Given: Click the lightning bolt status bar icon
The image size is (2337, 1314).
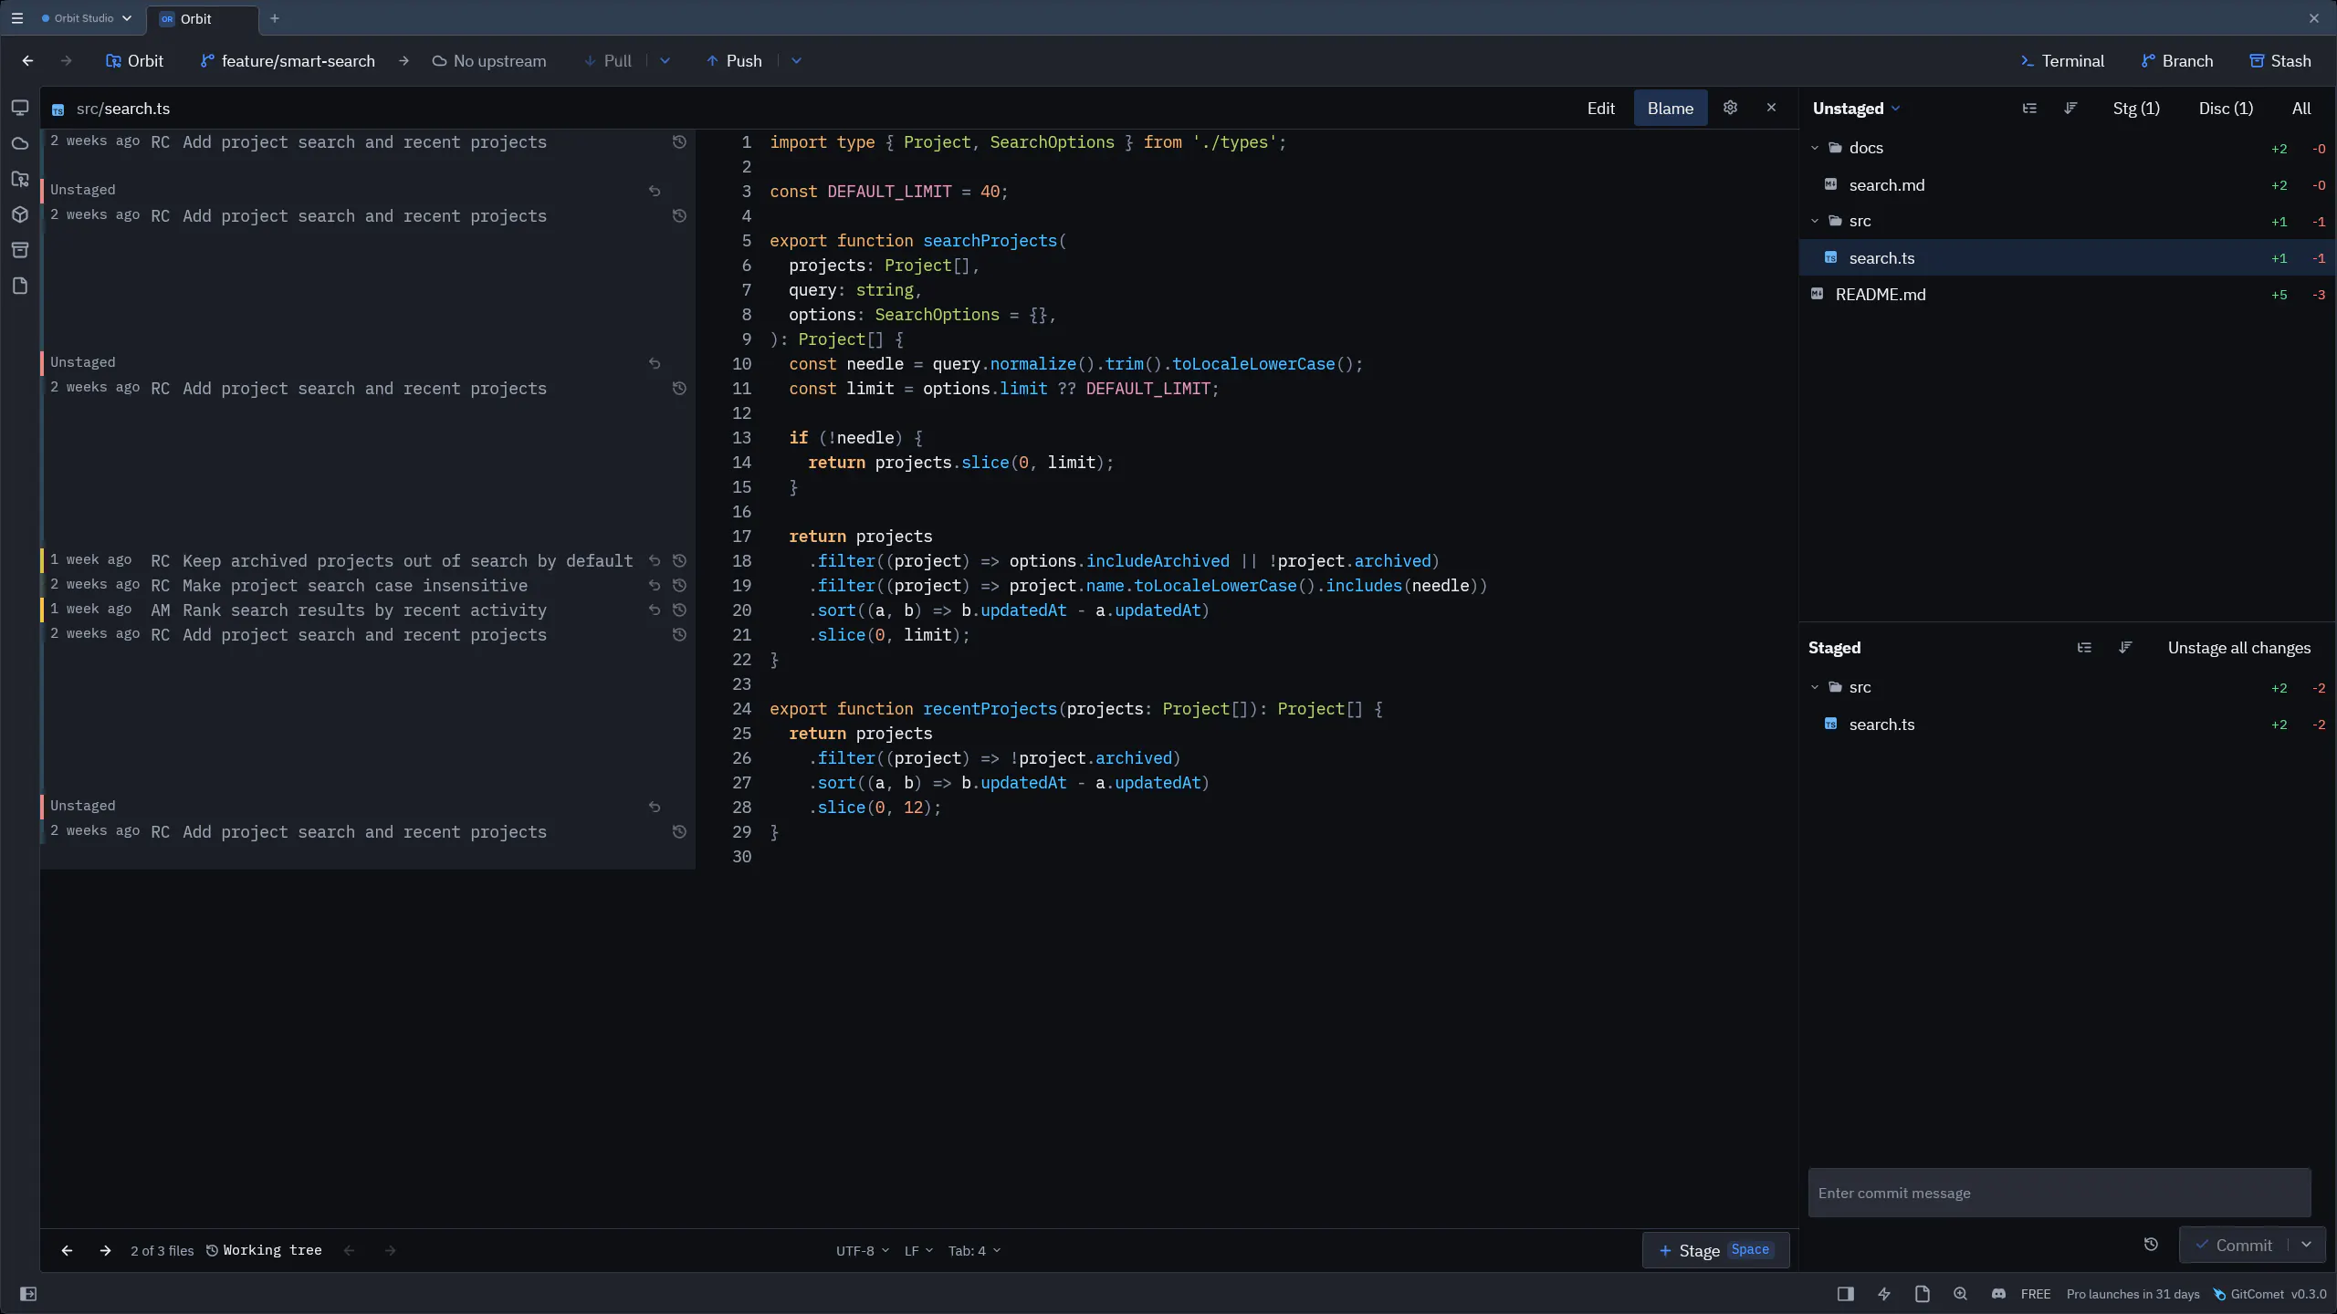Looking at the screenshot, I should tap(1884, 1294).
